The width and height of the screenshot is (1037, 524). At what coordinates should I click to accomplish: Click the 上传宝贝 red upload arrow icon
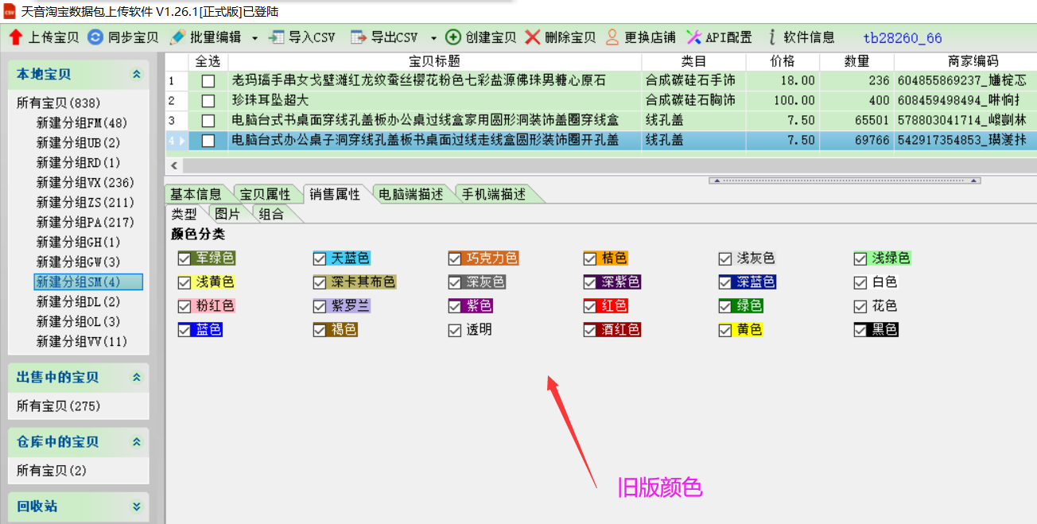[x=16, y=37]
